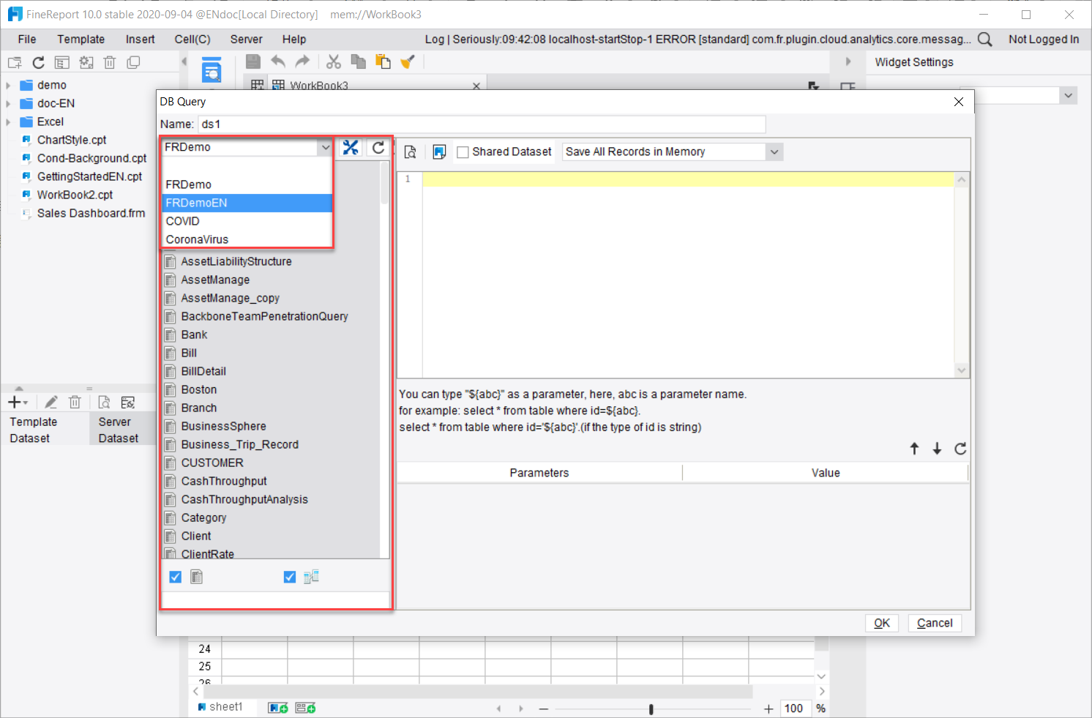
Task: Open GettingStartedEN.cpt file
Action: pyautogui.click(x=89, y=176)
